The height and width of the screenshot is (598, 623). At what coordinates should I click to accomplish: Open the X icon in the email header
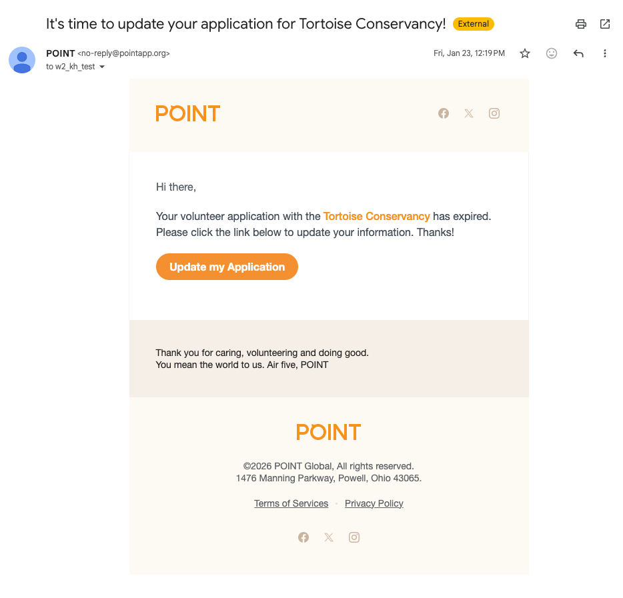coord(469,113)
